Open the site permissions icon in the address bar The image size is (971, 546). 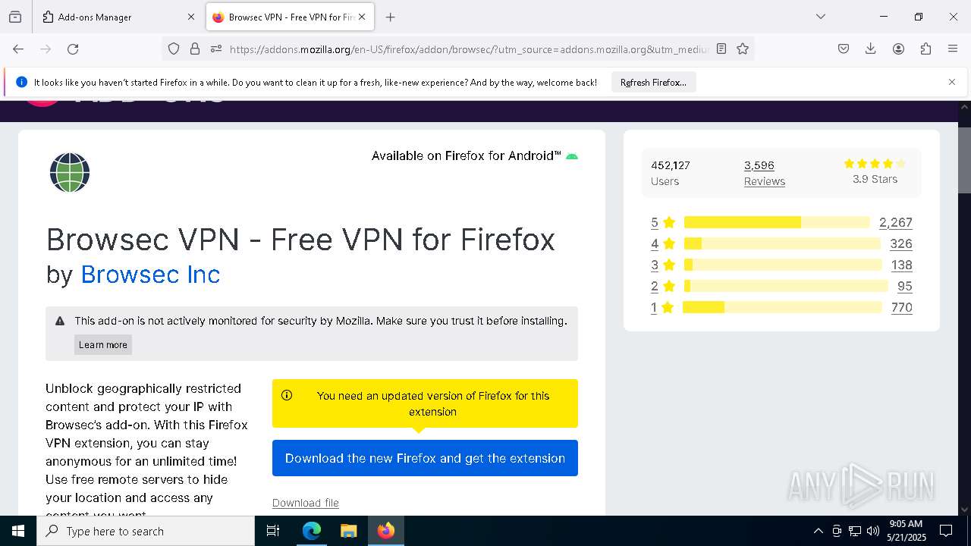(x=216, y=49)
